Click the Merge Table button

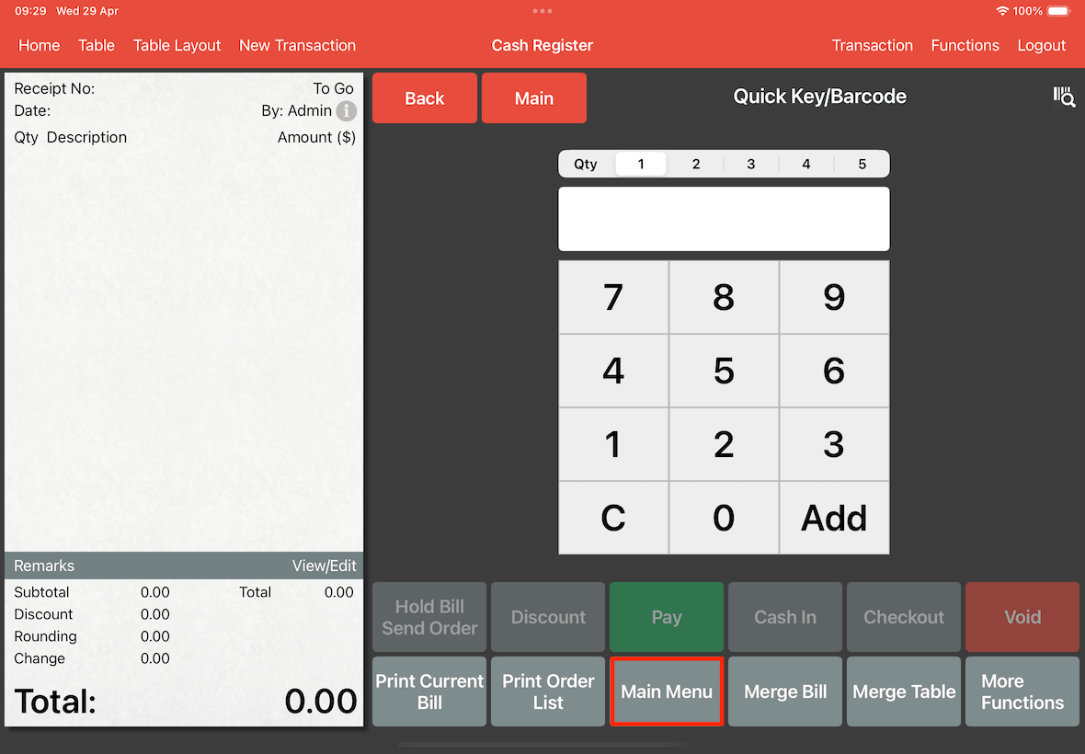pos(904,691)
